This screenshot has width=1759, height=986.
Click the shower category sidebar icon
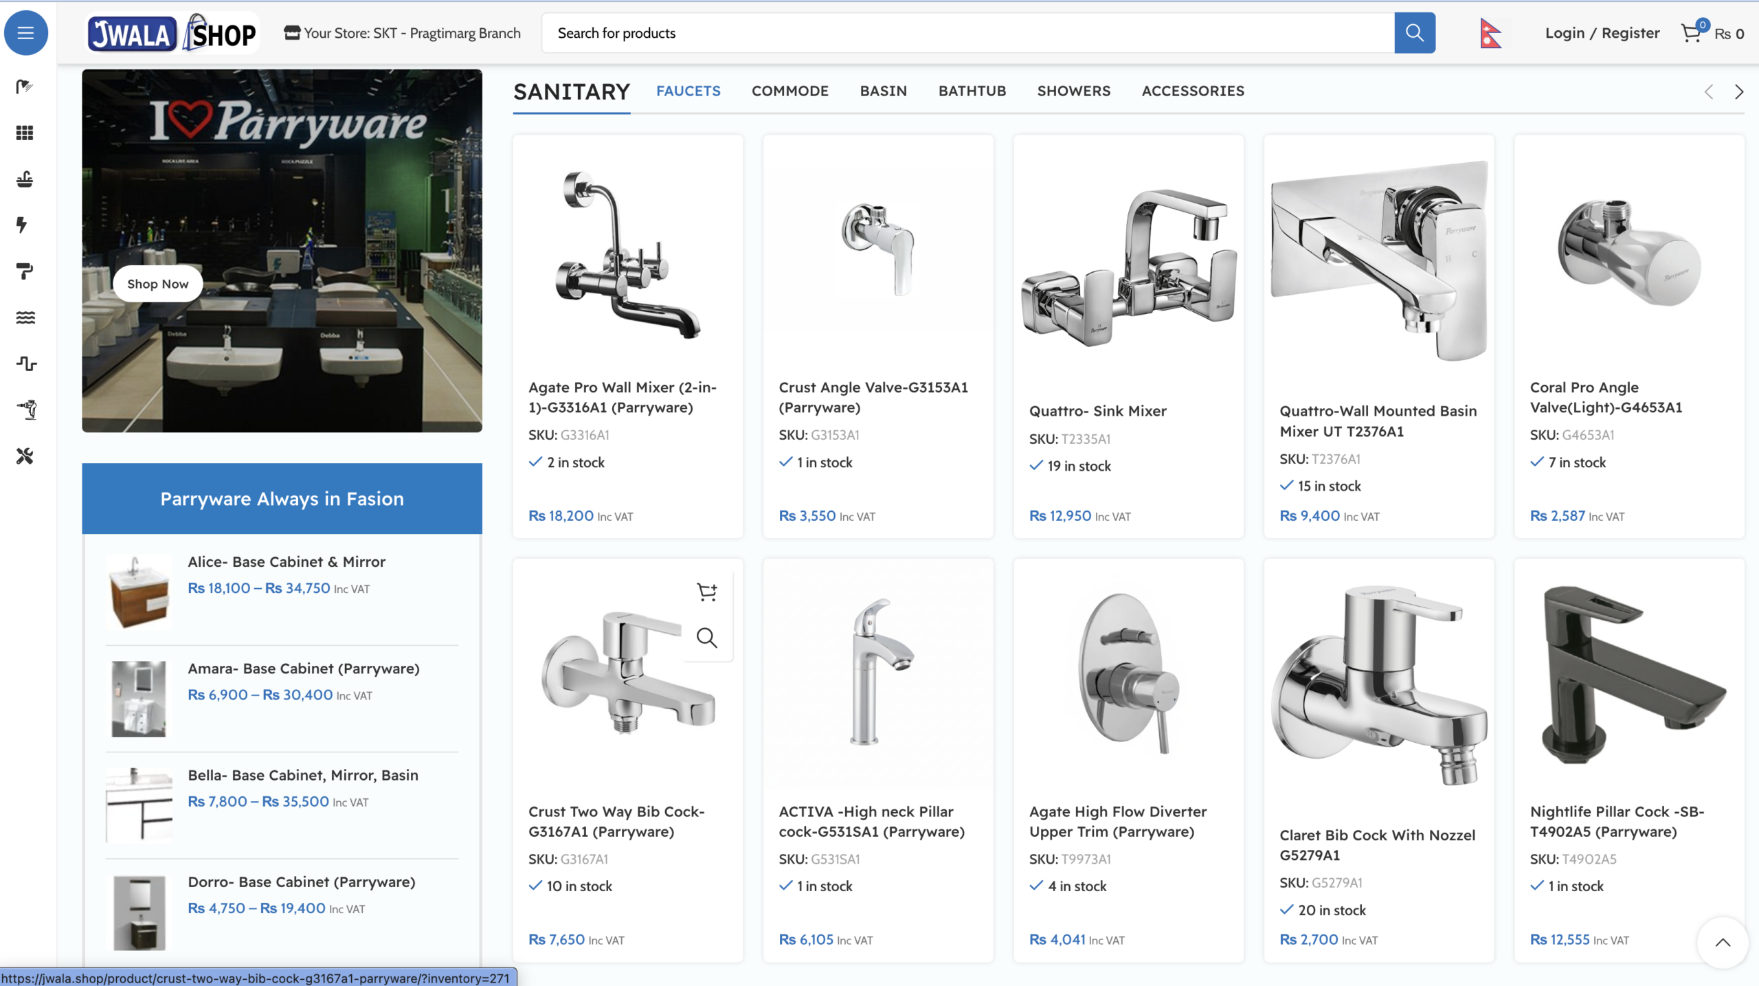pos(25,87)
